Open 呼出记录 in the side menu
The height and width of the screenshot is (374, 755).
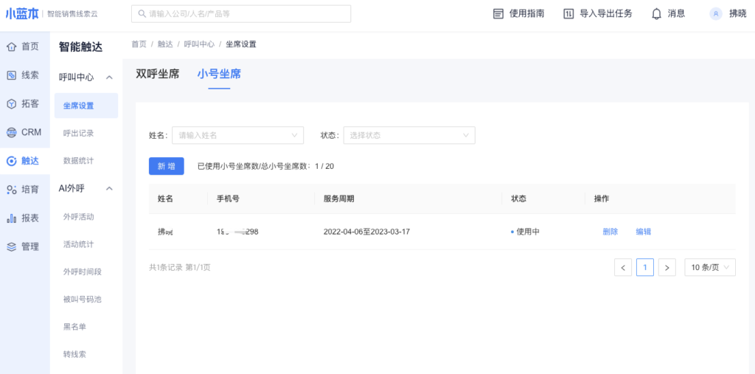(79, 134)
